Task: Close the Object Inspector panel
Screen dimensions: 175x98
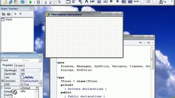Action: pos(40,56)
